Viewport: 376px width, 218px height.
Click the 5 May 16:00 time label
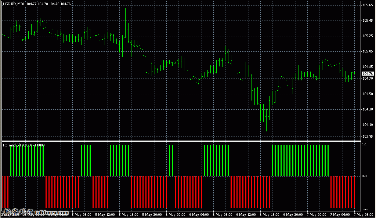129,215
